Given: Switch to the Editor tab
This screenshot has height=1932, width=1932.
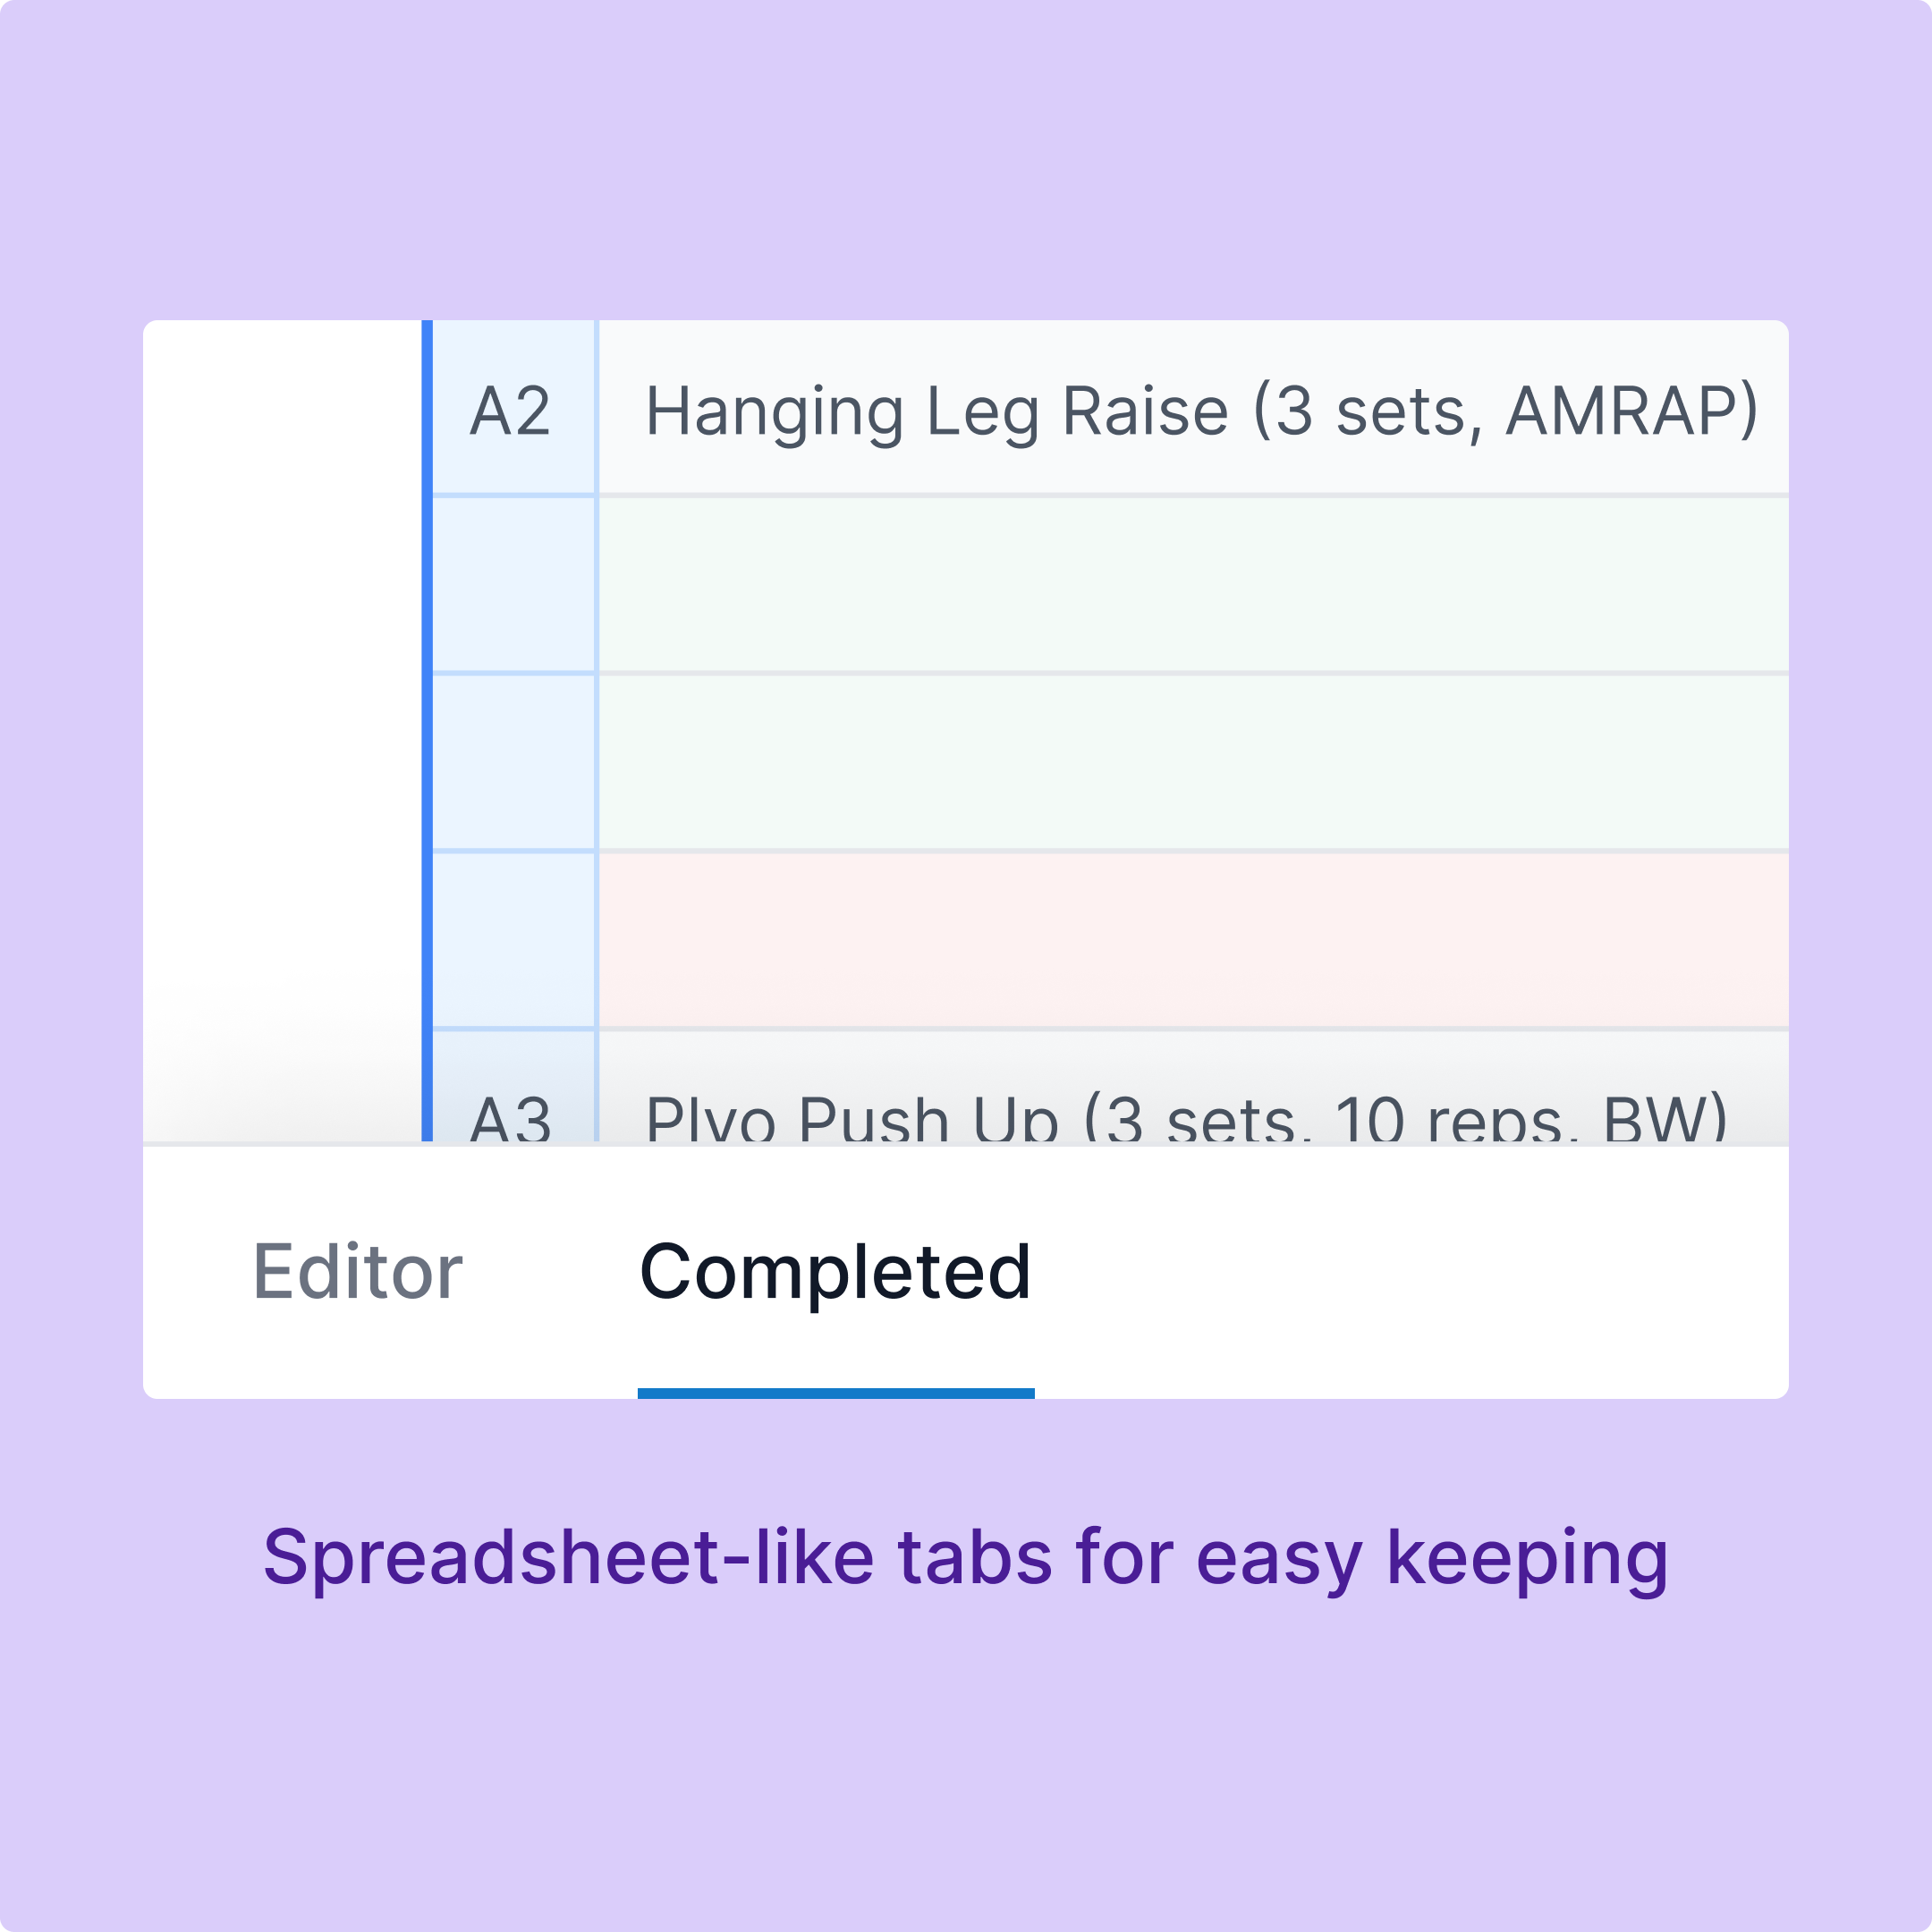Looking at the screenshot, I should 357,1272.
